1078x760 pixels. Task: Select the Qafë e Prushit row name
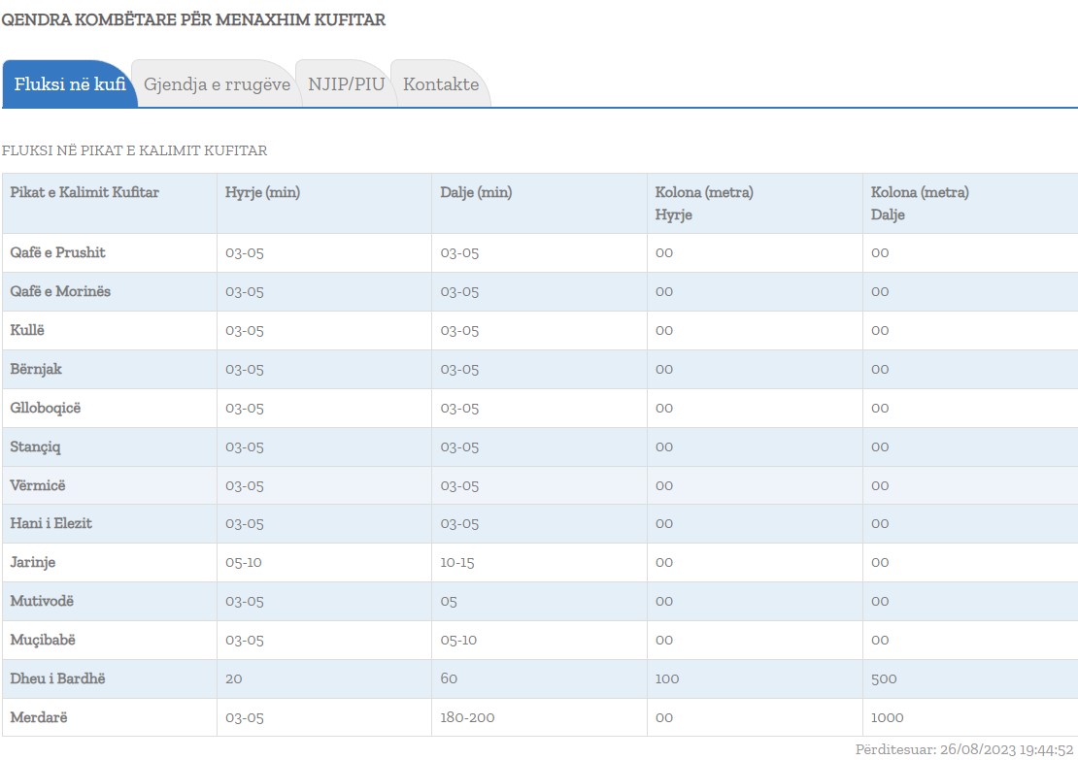coord(58,252)
